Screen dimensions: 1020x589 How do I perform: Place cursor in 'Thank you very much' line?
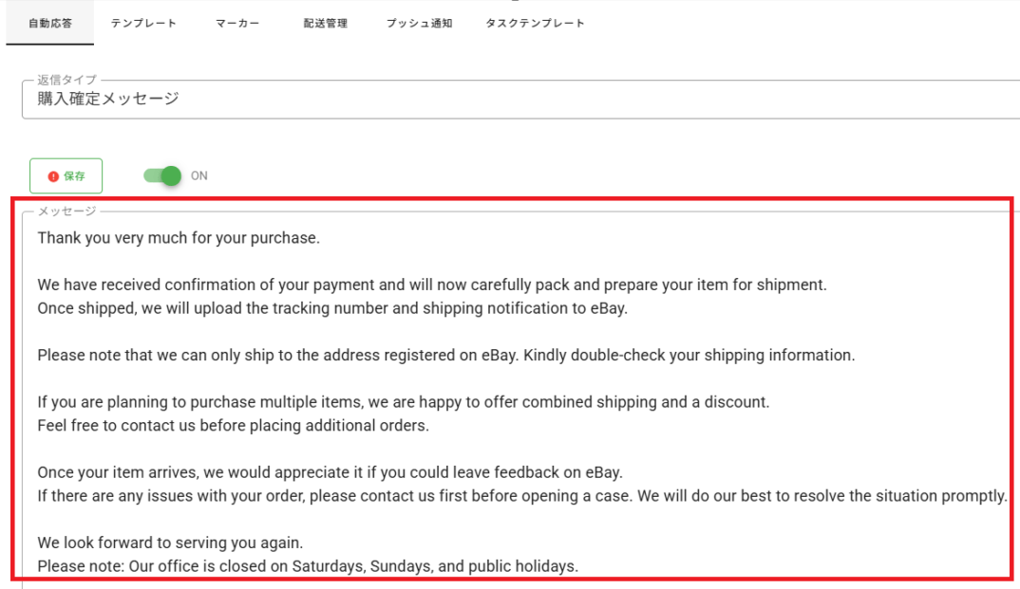click(179, 238)
